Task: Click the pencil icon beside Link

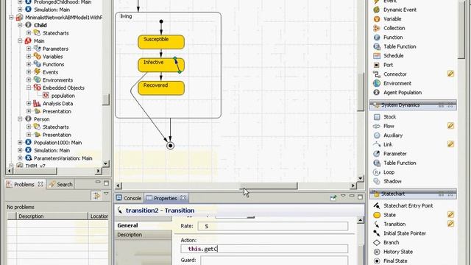Action: 450,144
